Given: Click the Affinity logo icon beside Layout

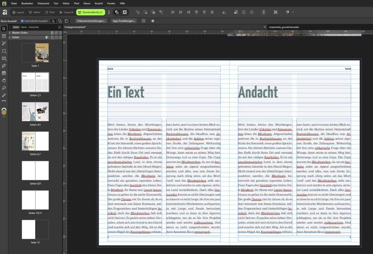Looking at the screenshot, I should click(x=5, y=12).
